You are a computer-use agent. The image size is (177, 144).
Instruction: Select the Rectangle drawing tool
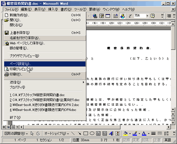(86, 133)
